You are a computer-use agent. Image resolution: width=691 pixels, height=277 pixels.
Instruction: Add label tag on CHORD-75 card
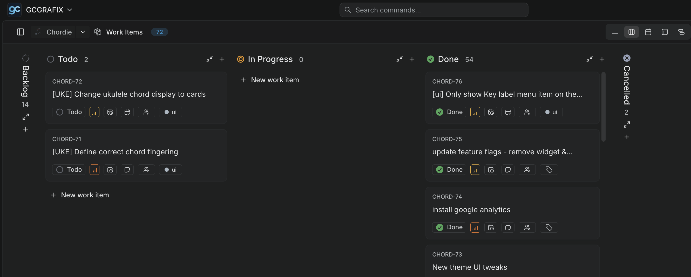tap(548, 170)
